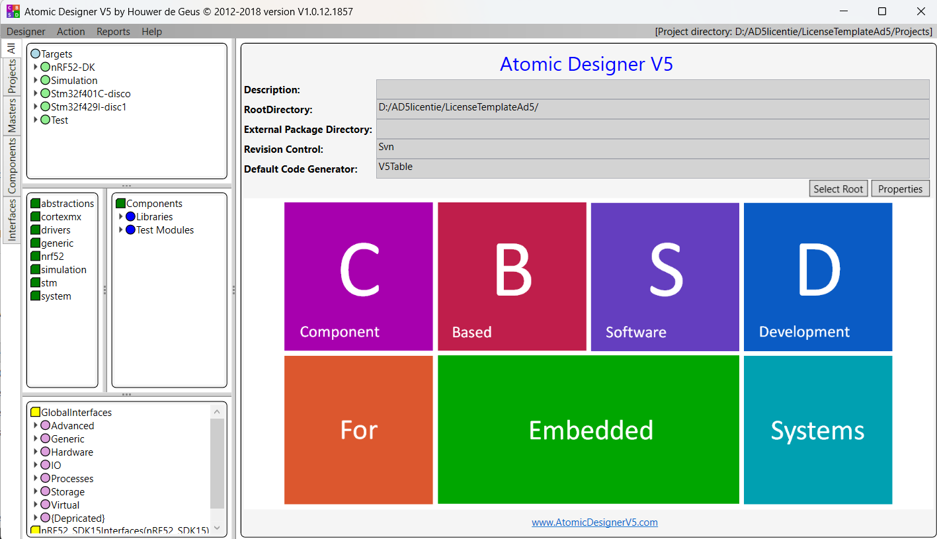The width and height of the screenshot is (937, 539).
Task: Switch to the Masters side tab
Action: click(x=12, y=116)
